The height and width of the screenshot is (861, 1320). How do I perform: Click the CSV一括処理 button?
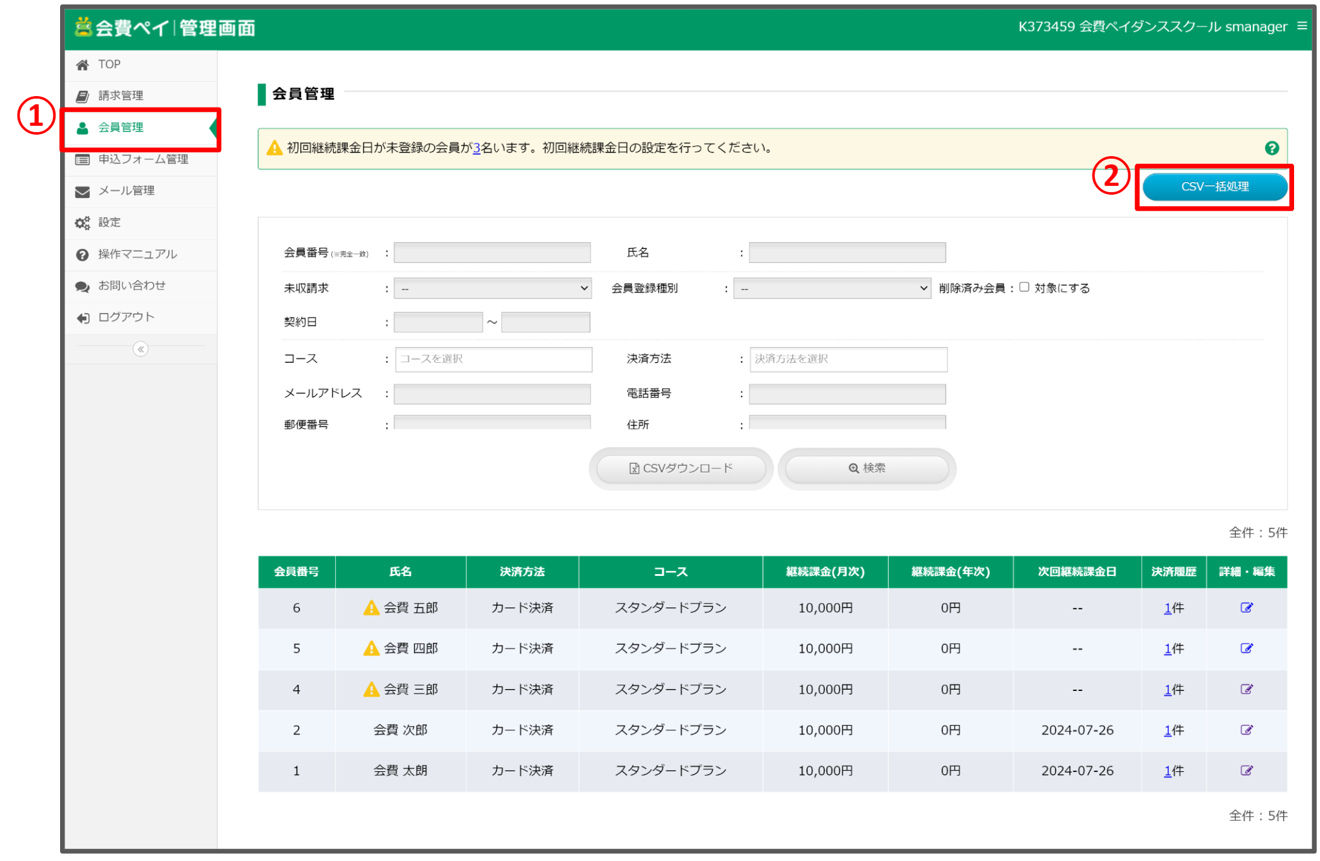(1214, 187)
